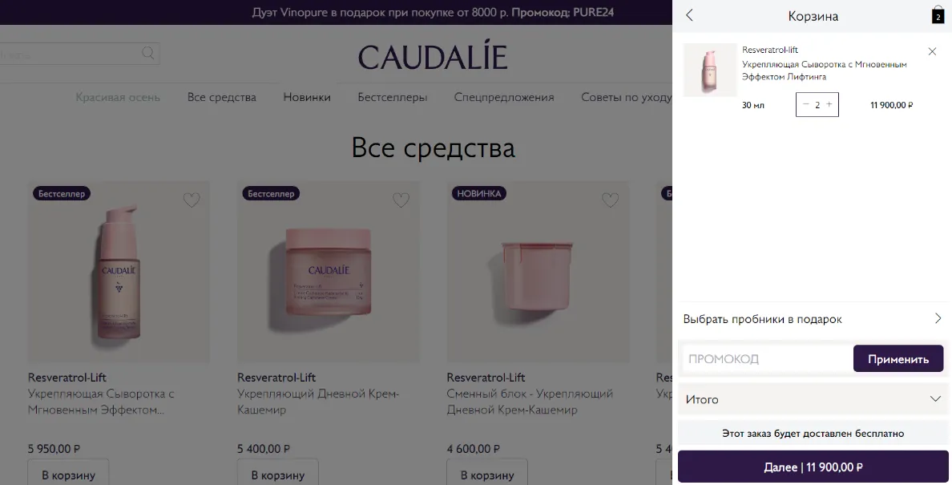Remove Resveratrol-lift serum from cart
952x485 pixels.
point(932,51)
